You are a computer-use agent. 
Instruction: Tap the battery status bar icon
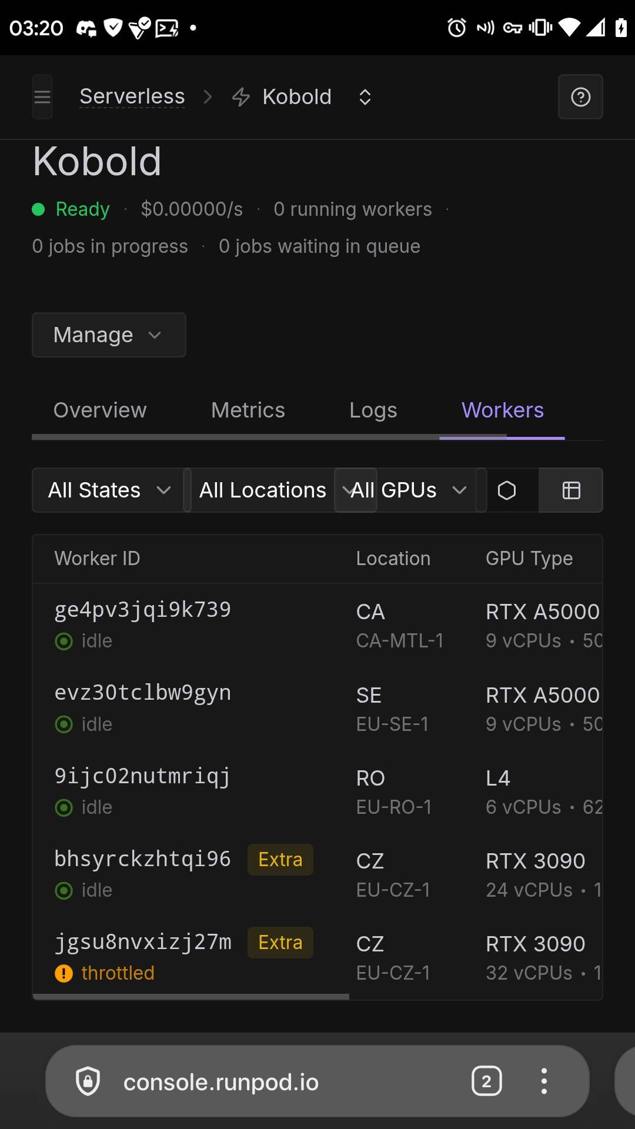621,28
